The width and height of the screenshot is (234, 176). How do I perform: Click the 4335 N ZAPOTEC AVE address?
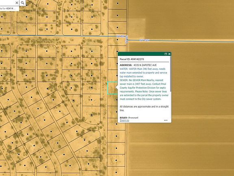145,65
